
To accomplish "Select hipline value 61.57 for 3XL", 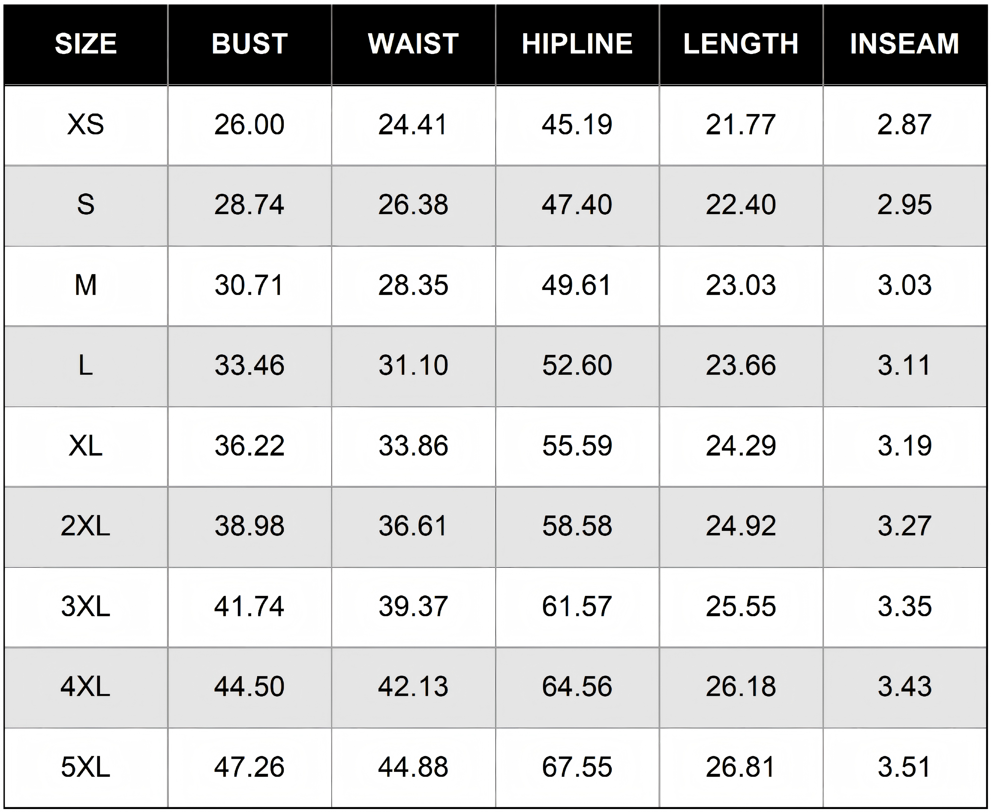I will click(x=577, y=606).
